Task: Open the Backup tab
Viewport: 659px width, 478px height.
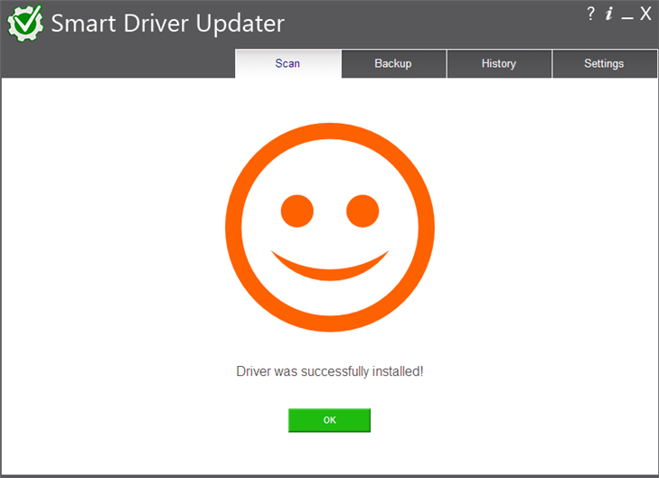Action: point(393,63)
